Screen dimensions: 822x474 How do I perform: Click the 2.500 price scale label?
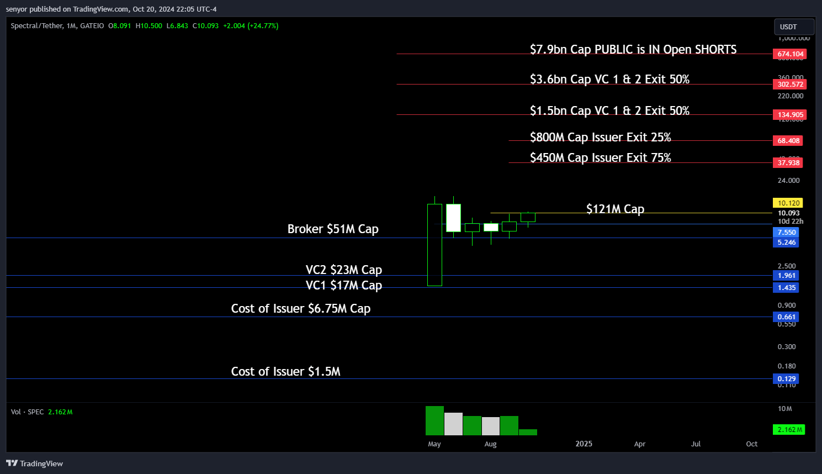(x=787, y=266)
